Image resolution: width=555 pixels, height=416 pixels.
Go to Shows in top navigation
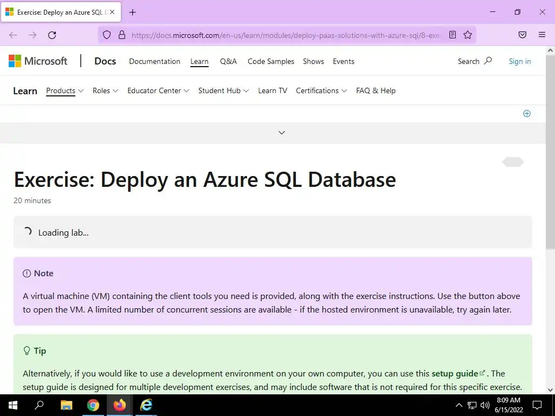click(x=313, y=61)
